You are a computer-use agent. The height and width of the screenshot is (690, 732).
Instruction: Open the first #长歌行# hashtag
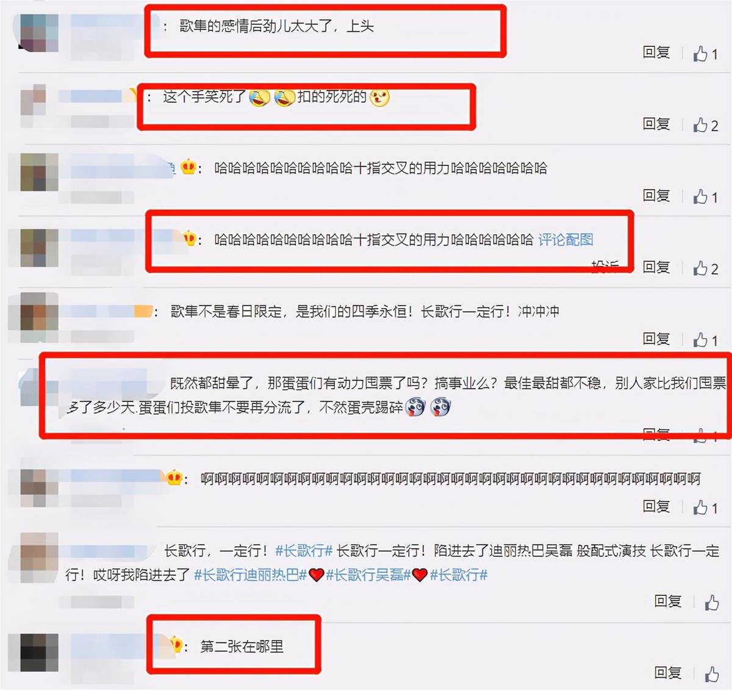point(304,551)
